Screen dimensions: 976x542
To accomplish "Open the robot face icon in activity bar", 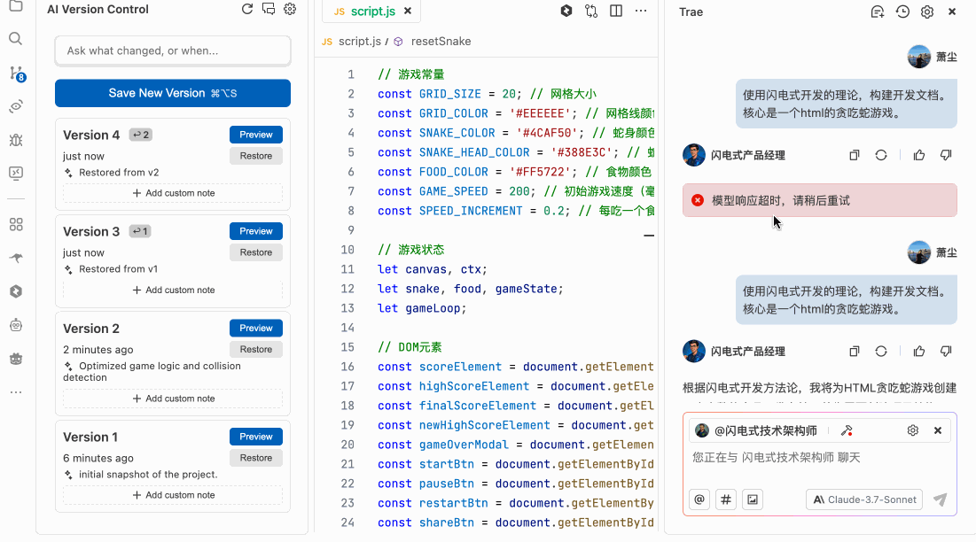I will (16, 325).
